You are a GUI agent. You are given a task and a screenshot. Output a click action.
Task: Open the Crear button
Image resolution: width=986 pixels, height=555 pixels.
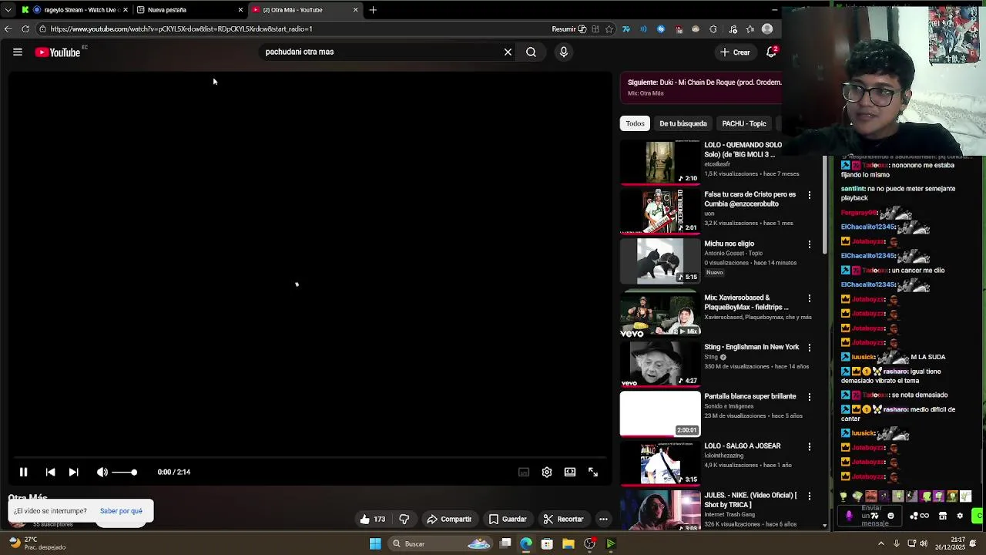click(735, 52)
